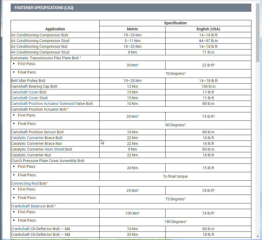Viewport: 262px width, 240px height.
Task: Select the 12 Nm value
Action: tap(133, 86)
